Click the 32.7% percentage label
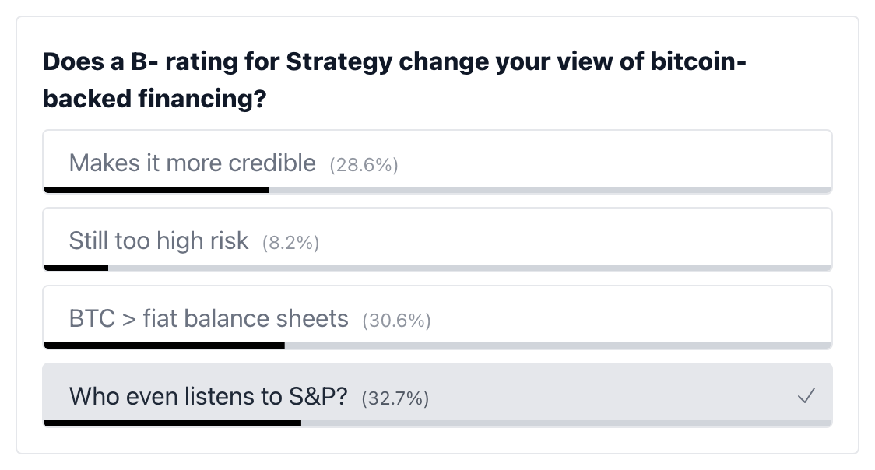Viewport: 875px width, 470px height. tap(395, 398)
